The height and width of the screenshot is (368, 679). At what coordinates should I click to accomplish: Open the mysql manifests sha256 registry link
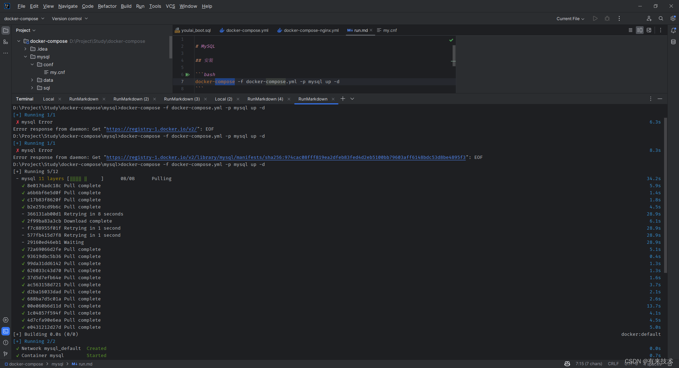click(x=286, y=157)
